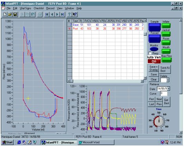Click the Save + Overlay button
This screenshot has width=184, height=147.
pos(154,68)
